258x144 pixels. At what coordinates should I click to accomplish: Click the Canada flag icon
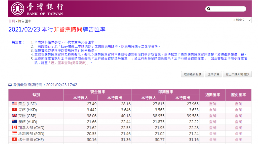pyautogui.click(x=14, y=127)
